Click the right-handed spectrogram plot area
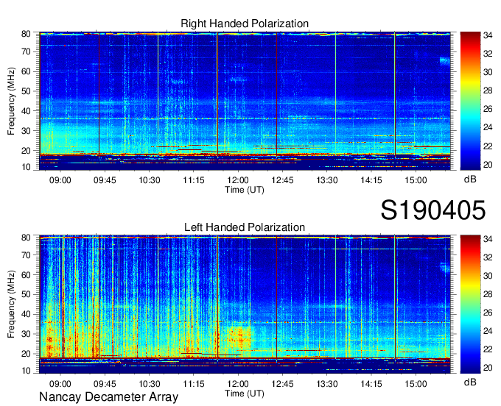 245,101
